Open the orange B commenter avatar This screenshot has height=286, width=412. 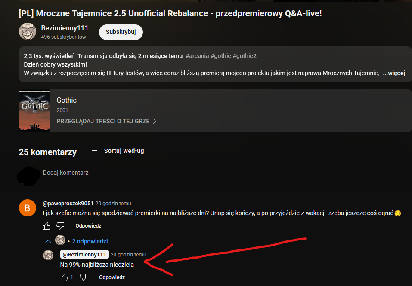point(28,208)
